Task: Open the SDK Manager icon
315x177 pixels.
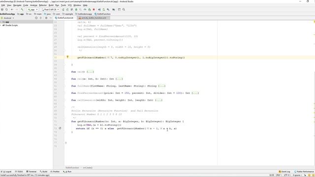Action: pos(108,9)
